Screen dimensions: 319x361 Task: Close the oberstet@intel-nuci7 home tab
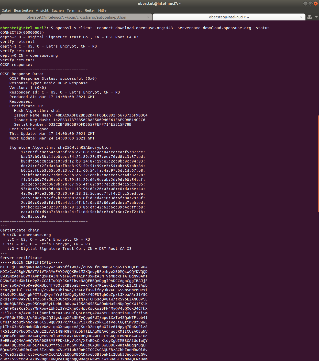tap(301, 17)
